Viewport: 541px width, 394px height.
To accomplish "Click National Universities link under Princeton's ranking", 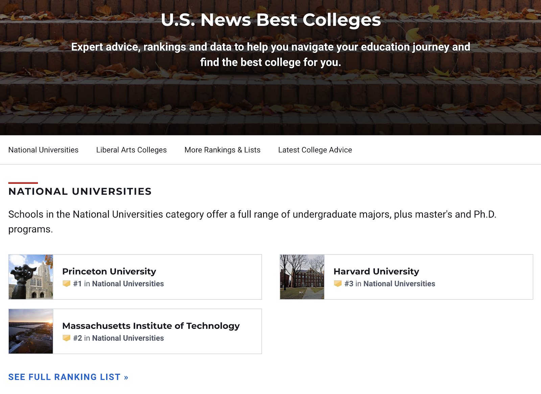I will pos(128,284).
